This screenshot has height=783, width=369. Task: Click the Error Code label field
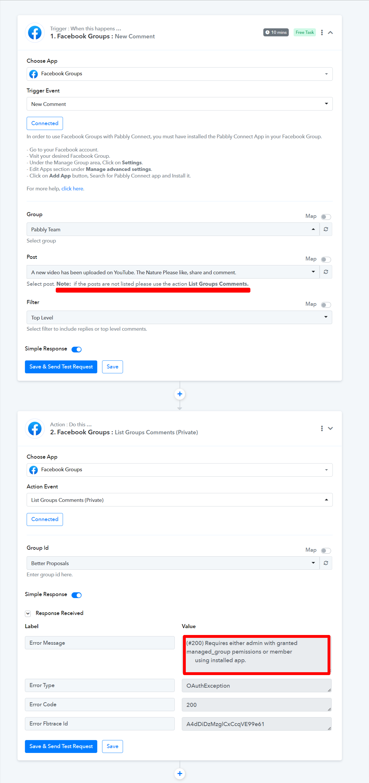(100, 704)
